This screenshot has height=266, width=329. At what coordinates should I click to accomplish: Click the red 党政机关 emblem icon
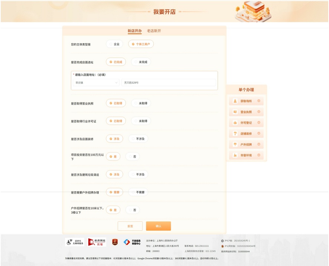click(115, 242)
